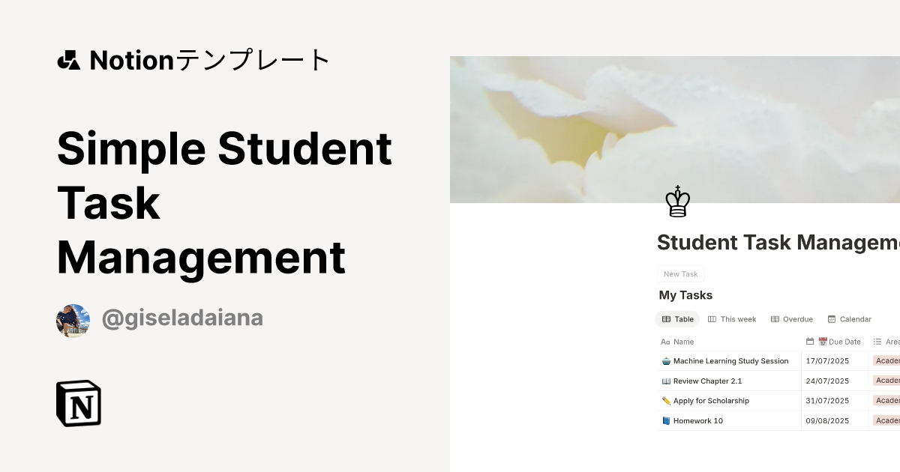The height and width of the screenshot is (472, 900).
Task: Click the Notion logo beside Notionテンプレート
Action: (70, 60)
